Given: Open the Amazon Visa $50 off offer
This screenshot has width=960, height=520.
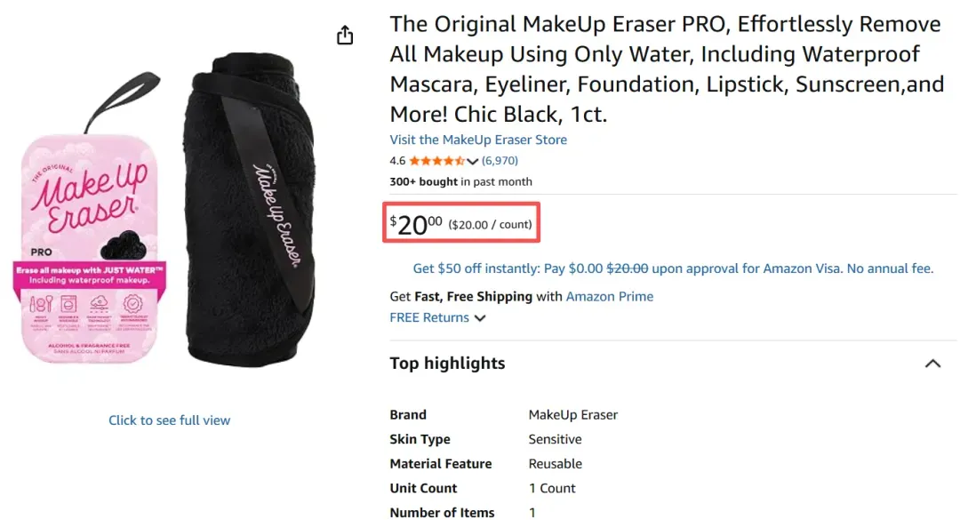Looking at the screenshot, I should point(673,268).
